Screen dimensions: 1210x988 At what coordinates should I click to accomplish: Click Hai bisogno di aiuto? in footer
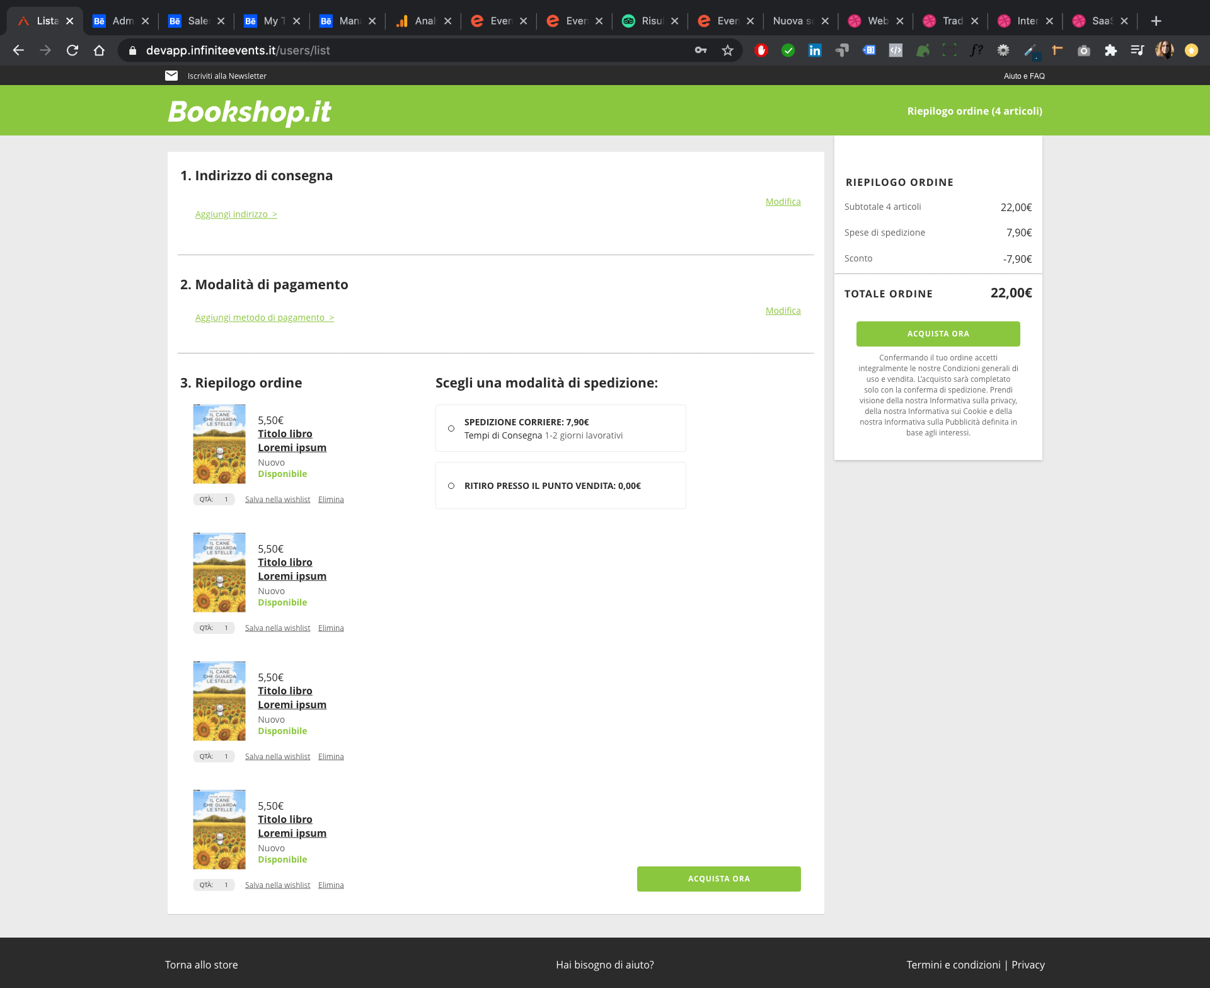605,965
